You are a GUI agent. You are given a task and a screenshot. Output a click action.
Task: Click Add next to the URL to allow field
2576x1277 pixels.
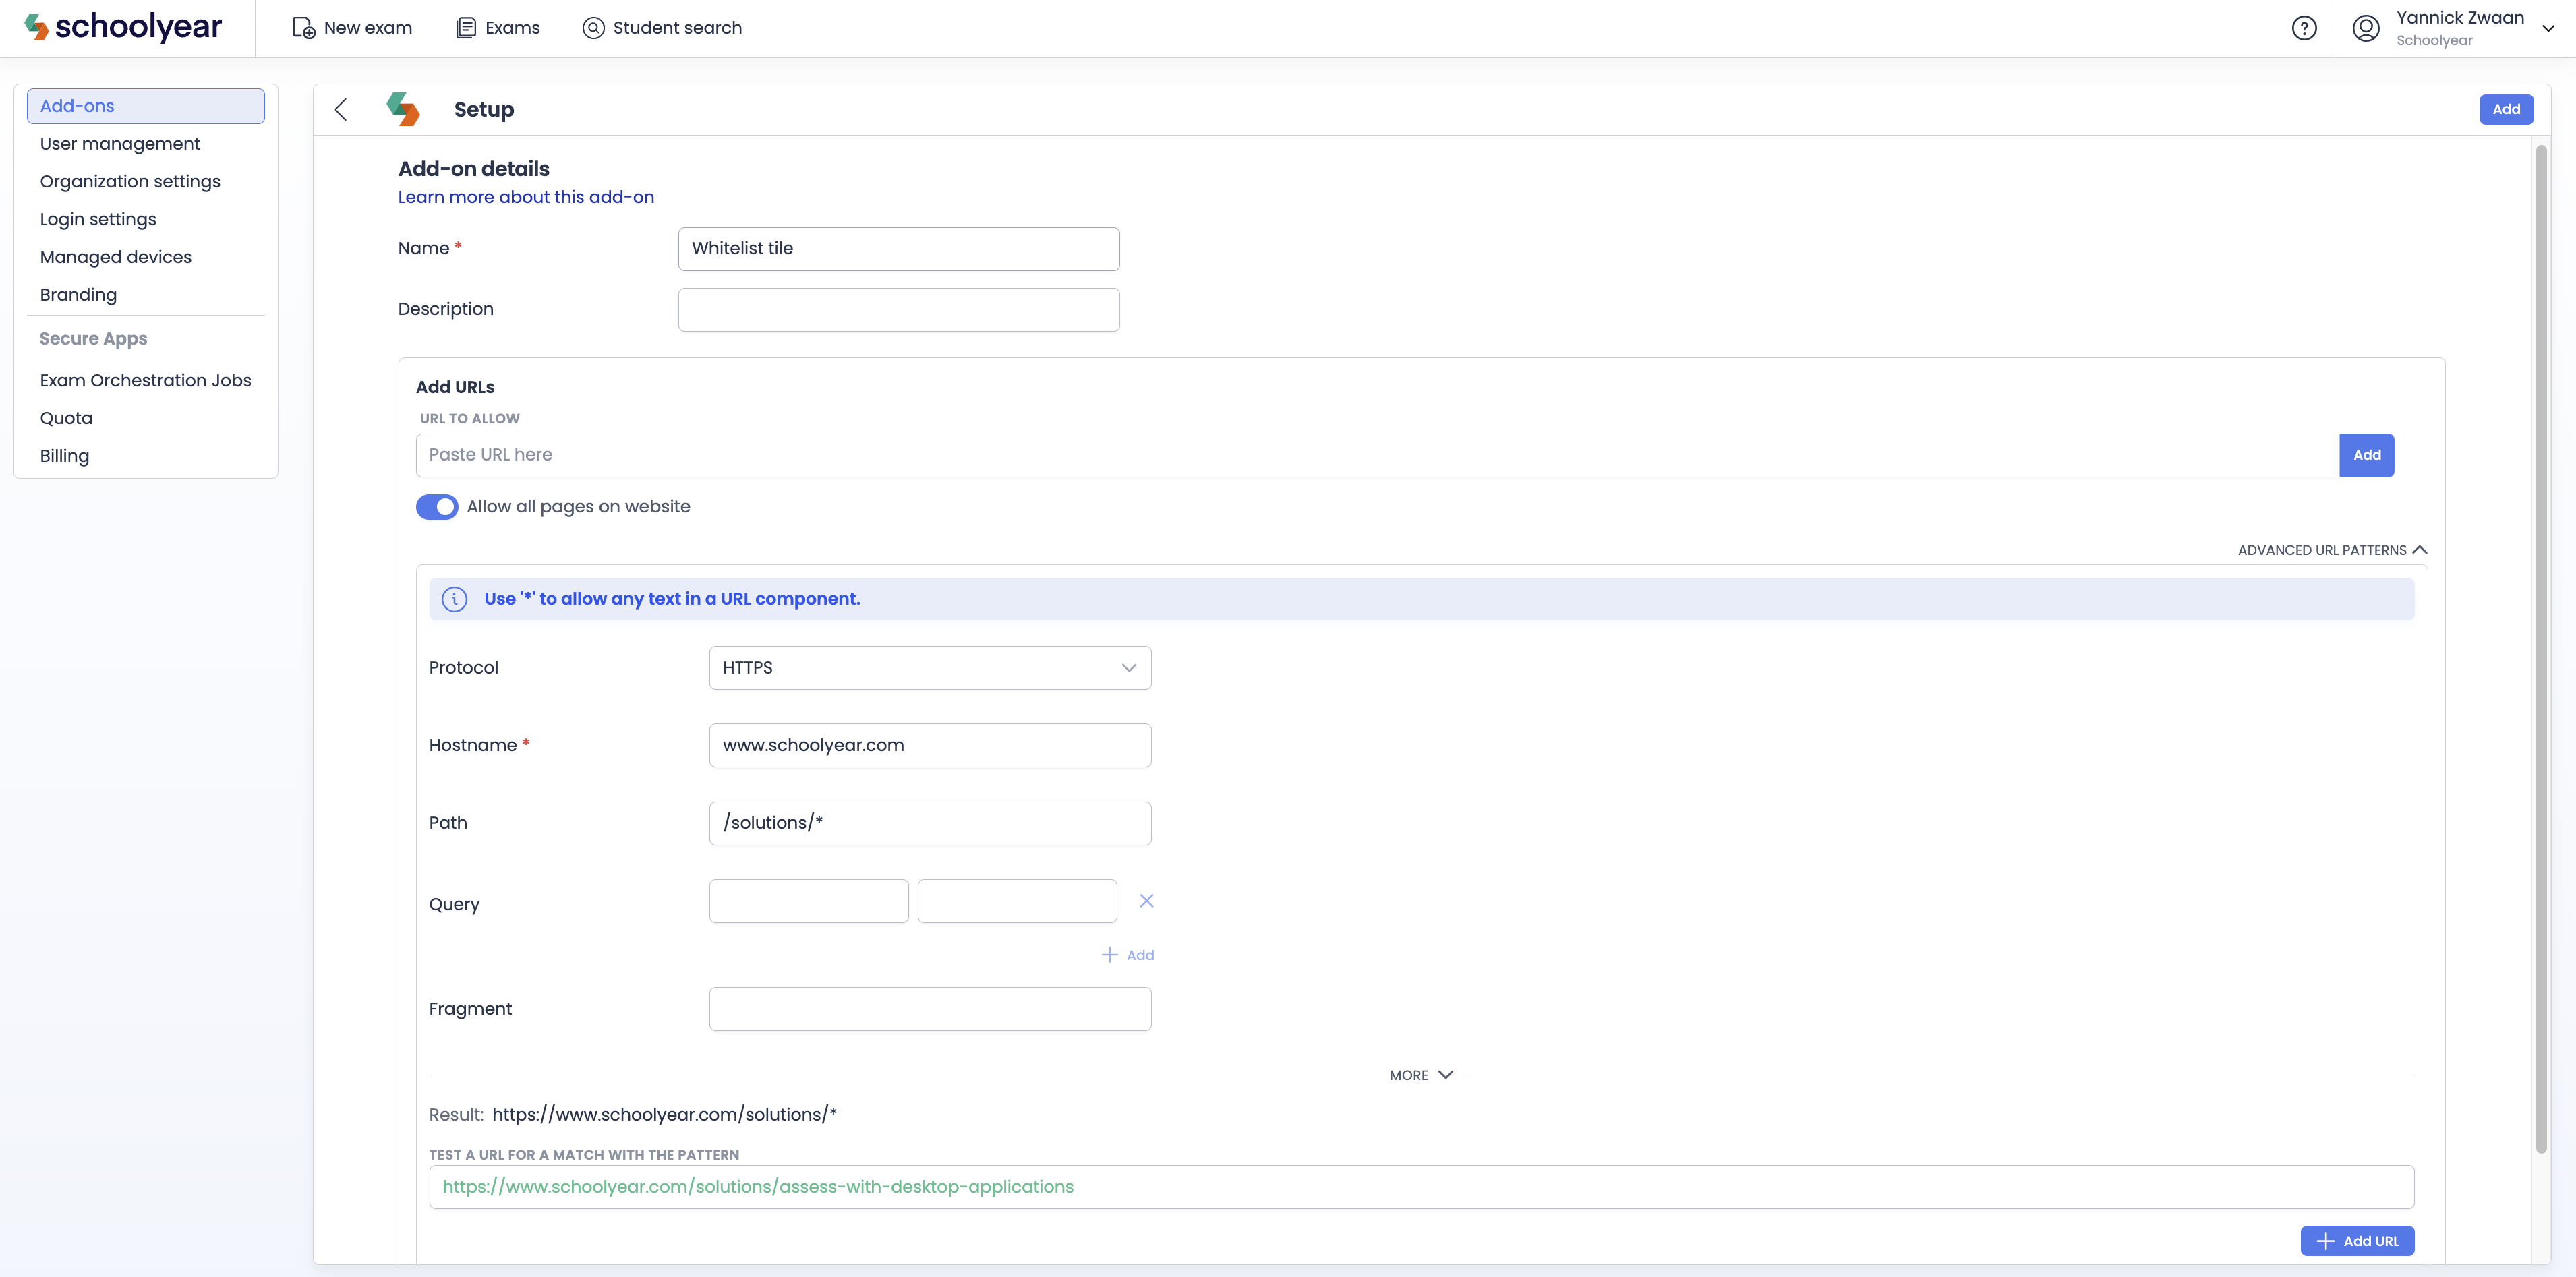pyautogui.click(x=2366, y=455)
